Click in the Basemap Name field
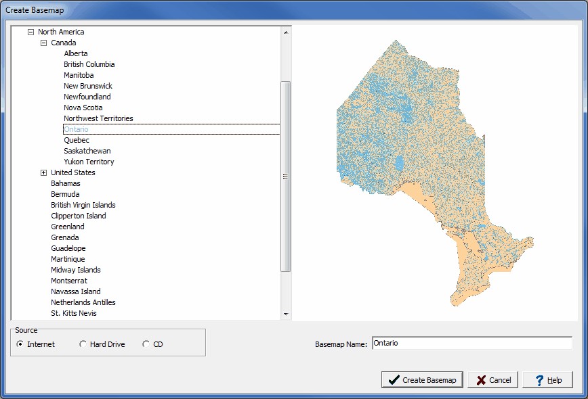This screenshot has width=588, height=399. point(471,344)
